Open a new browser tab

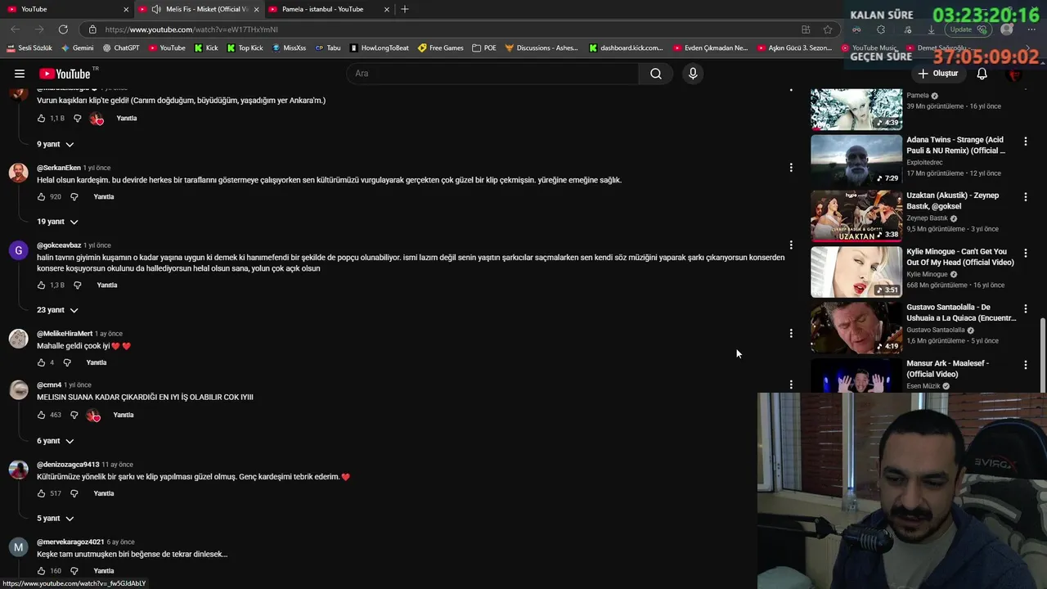(405, 9)
